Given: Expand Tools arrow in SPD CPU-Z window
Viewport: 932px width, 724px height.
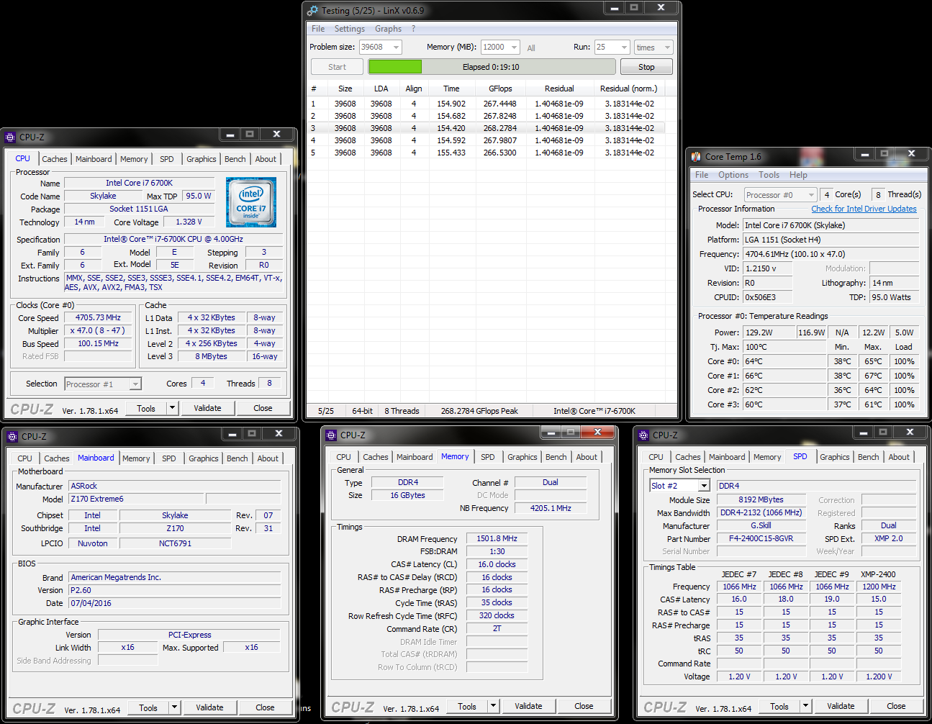Looking at the screenshot, I should 805,707.
